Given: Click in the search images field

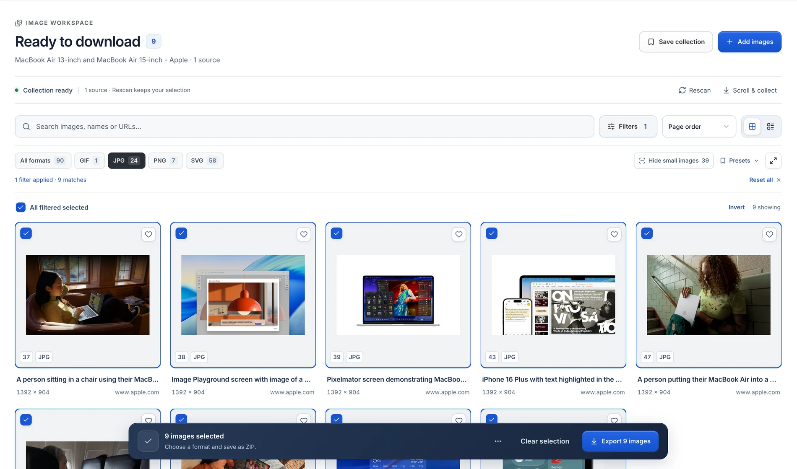Looking at the screenshot, I should tap(304, 127).
